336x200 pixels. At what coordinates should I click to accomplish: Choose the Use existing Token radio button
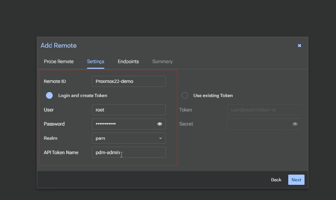point(185,96)
